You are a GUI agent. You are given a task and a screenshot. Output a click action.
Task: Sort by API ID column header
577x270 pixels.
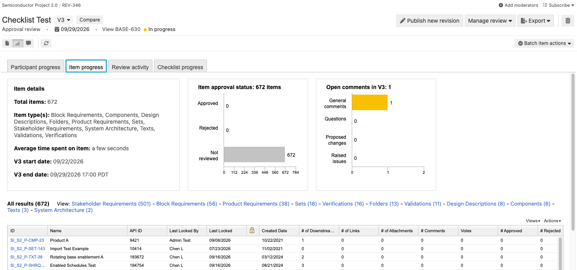pyautogui.click(x=147, y=231)
